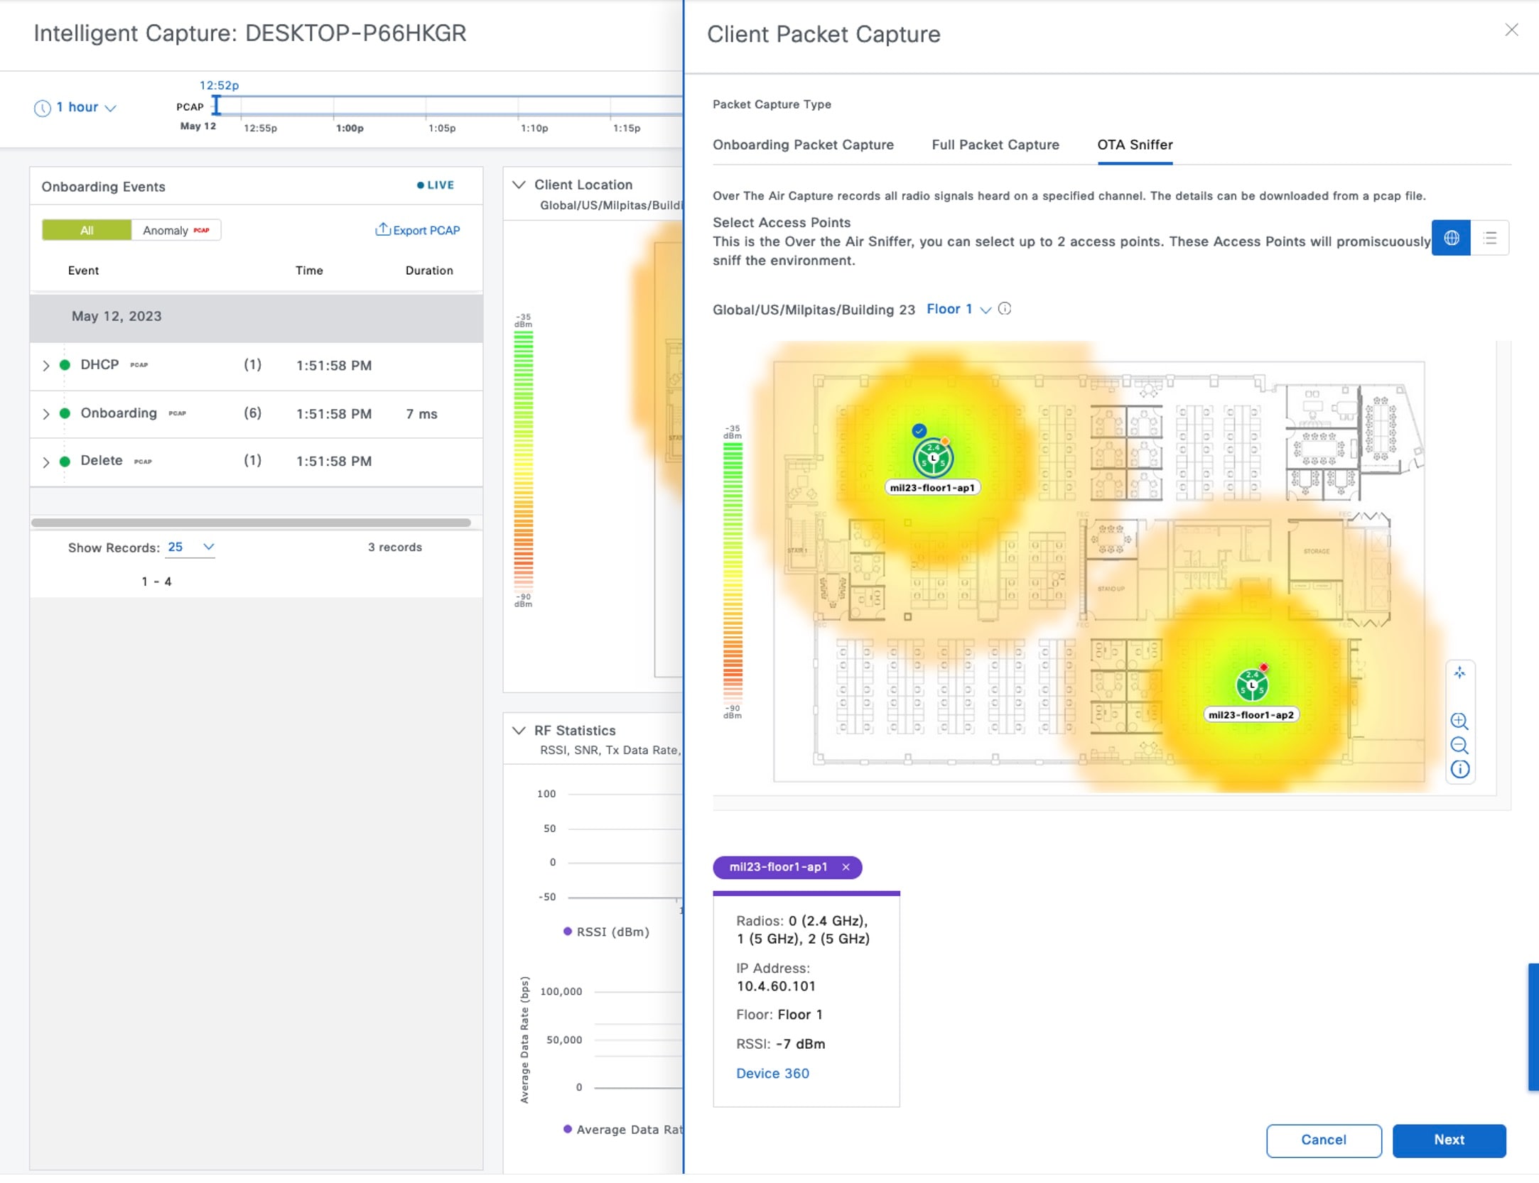This screenshot has width=1539, height=1183.
Task: Click the Next button
Action: tap(1448, 1140)
